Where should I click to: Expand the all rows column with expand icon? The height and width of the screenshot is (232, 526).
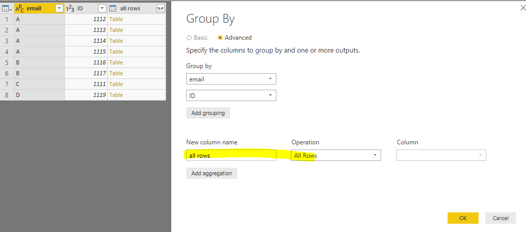click(x=160, y=8)
